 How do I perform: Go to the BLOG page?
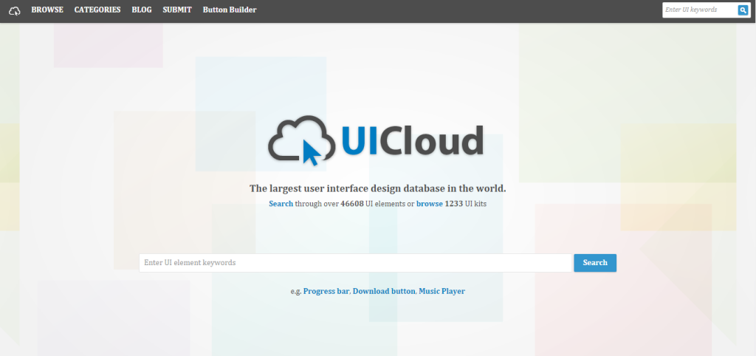[142, 10]
